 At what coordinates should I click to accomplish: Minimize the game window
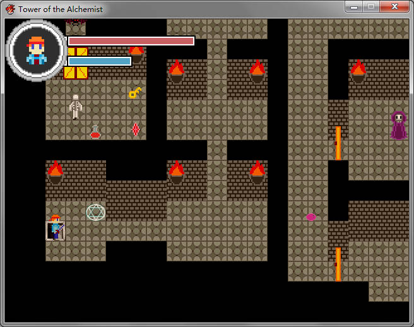354,7
